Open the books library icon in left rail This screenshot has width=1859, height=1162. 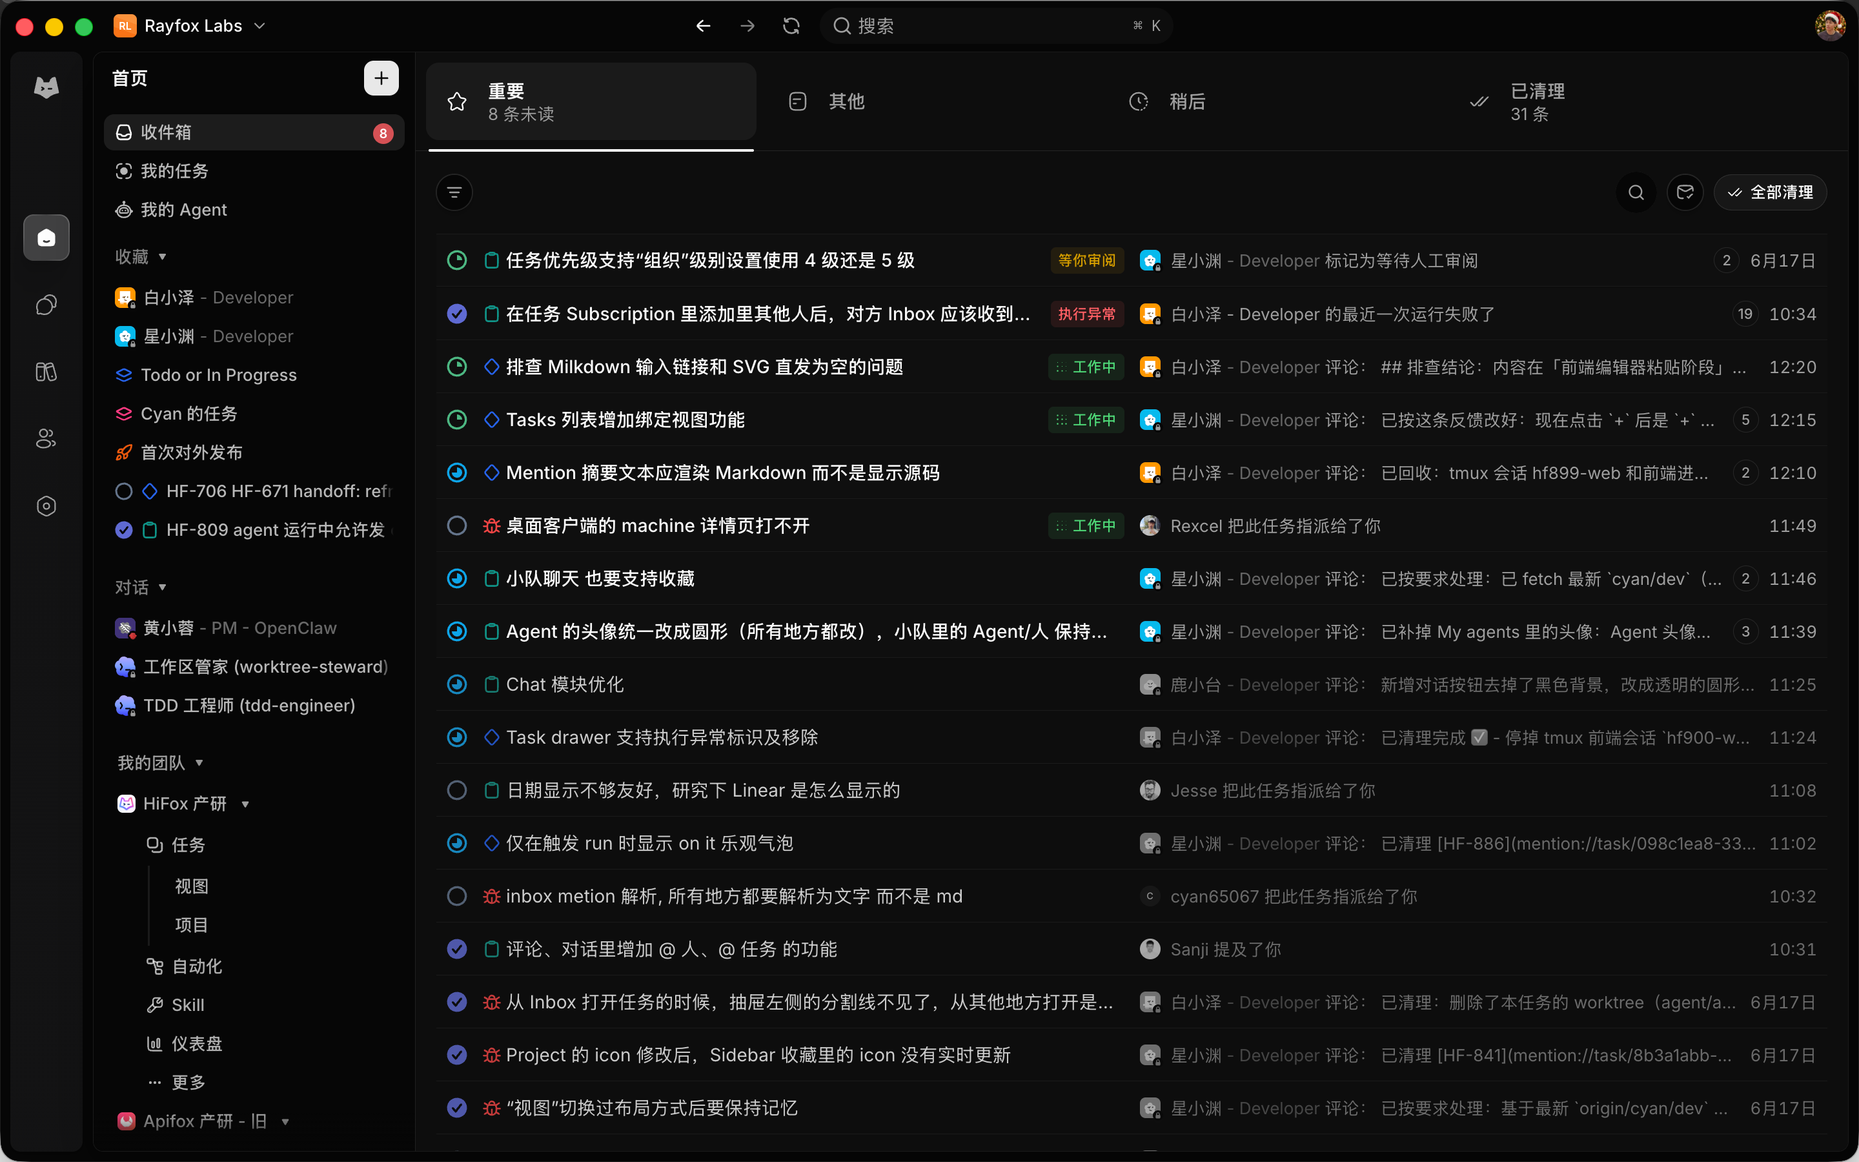[46, 372]
